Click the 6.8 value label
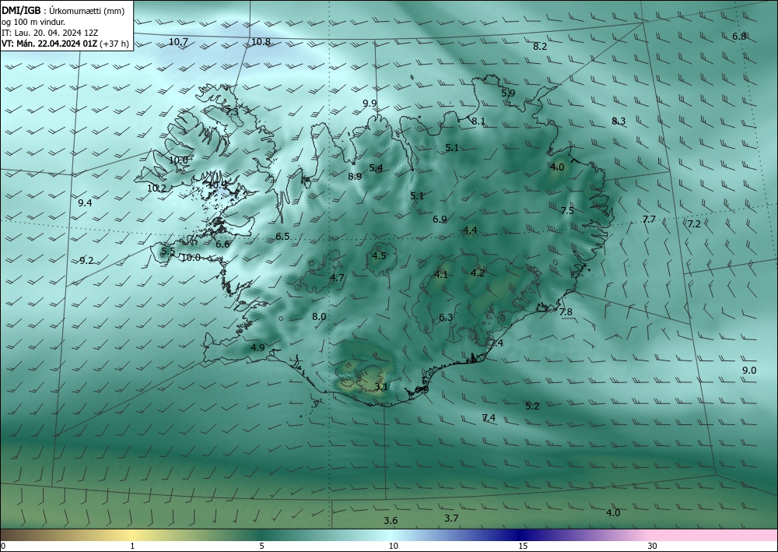Image resolution: width=778 pixels, height=552 pixels. pyautogui.click(x=739, y=36)
